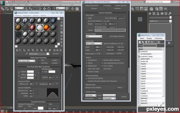
Task: Open the Utilities hammer panel icon
Action: click(x=170, y=14)
